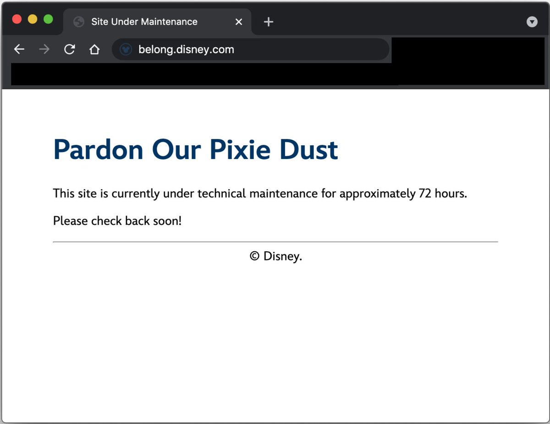Close the Site Under Maintenance tab

tap(238, 22)
